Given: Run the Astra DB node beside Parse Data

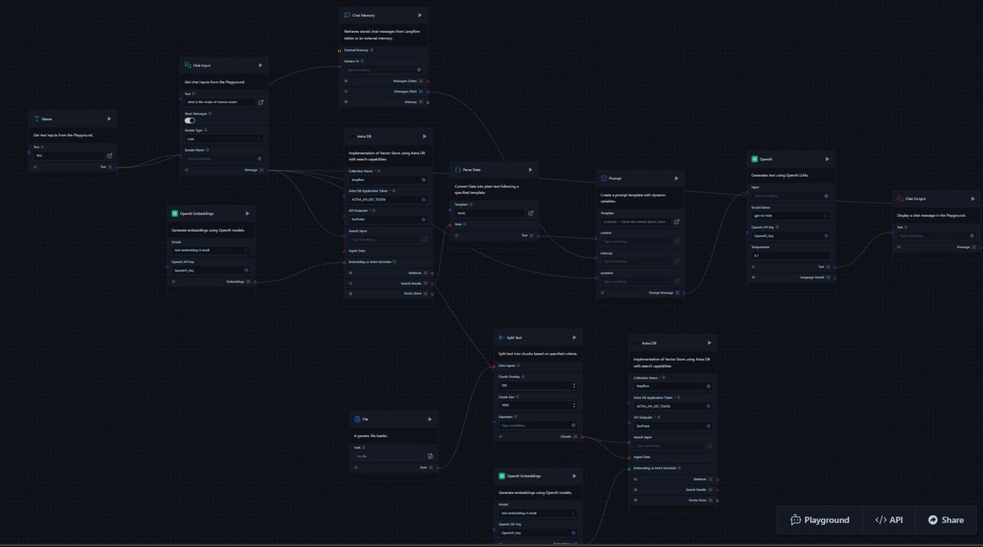Looking at the screenshot, I should tap(424, 137).
